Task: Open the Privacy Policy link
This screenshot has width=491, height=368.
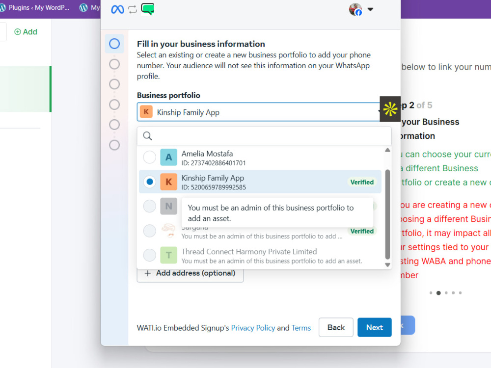Action: point(253,328)
